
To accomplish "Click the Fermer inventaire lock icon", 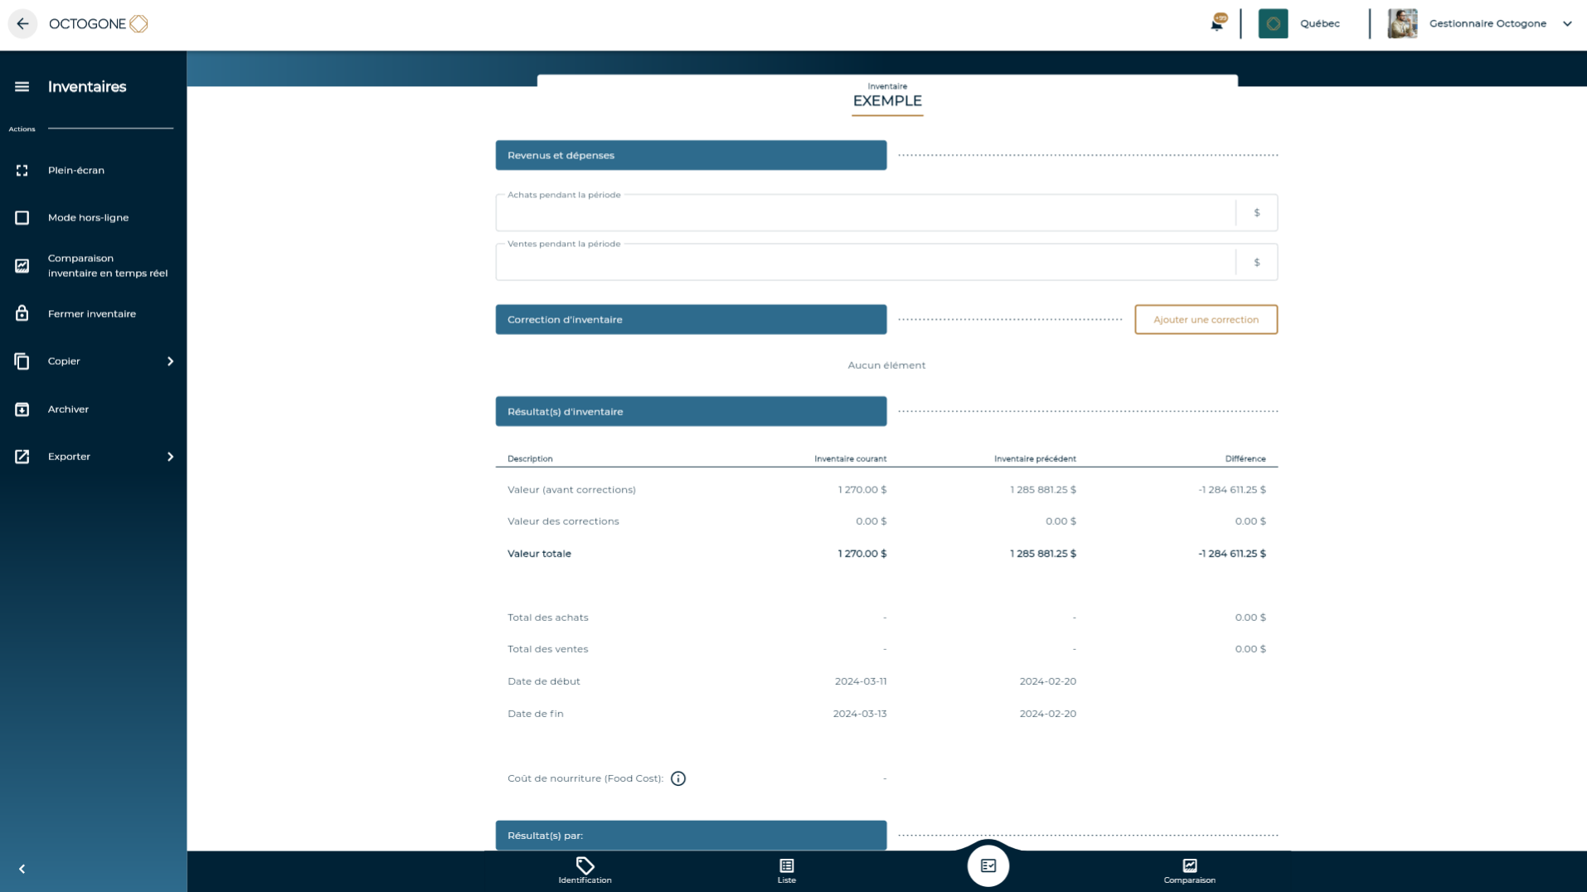I will tap(22, 313).
